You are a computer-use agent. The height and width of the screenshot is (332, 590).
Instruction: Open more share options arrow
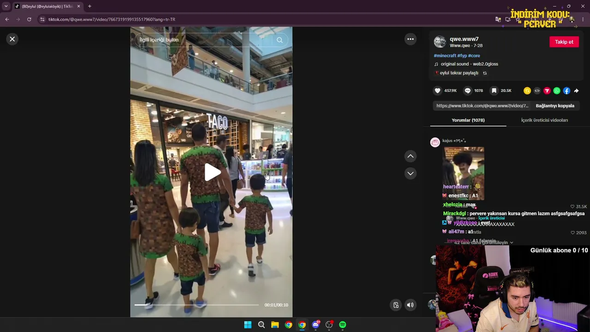[576, 91]
